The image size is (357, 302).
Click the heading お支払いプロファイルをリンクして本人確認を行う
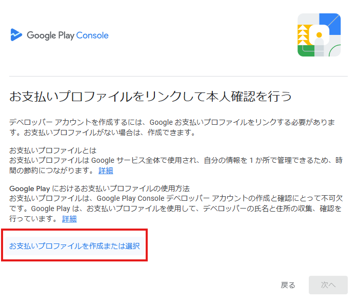pos(150,96)
